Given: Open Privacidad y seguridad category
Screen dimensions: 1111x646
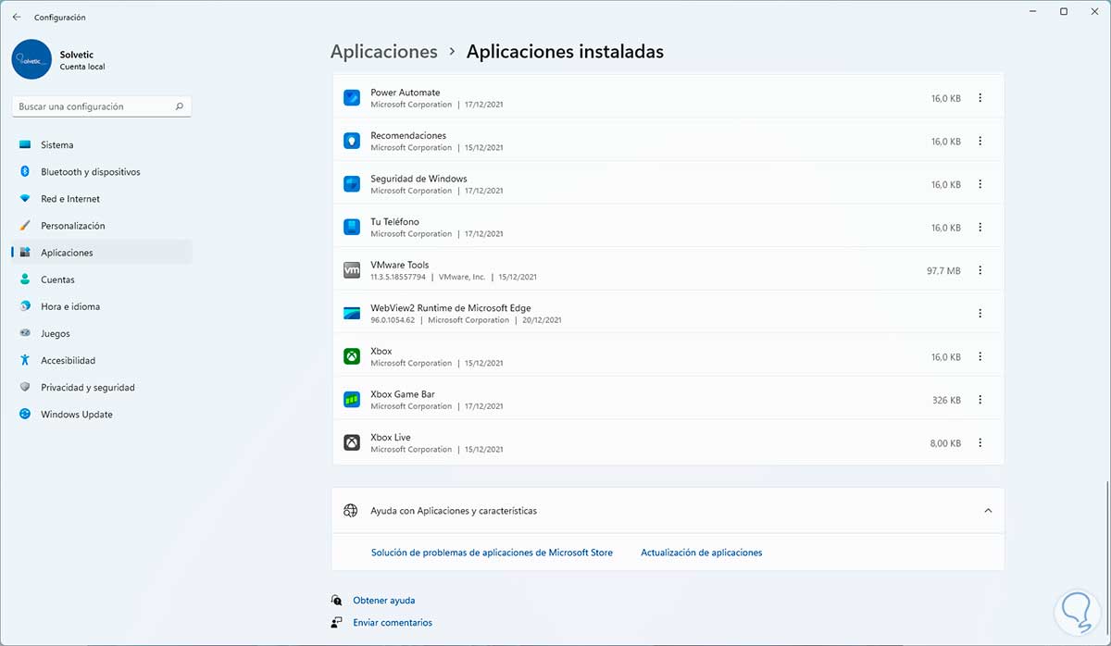Looking at the screenshot, I should (x=102, y=388).
